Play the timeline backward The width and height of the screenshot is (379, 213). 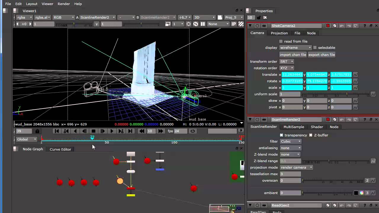point(75,131)
